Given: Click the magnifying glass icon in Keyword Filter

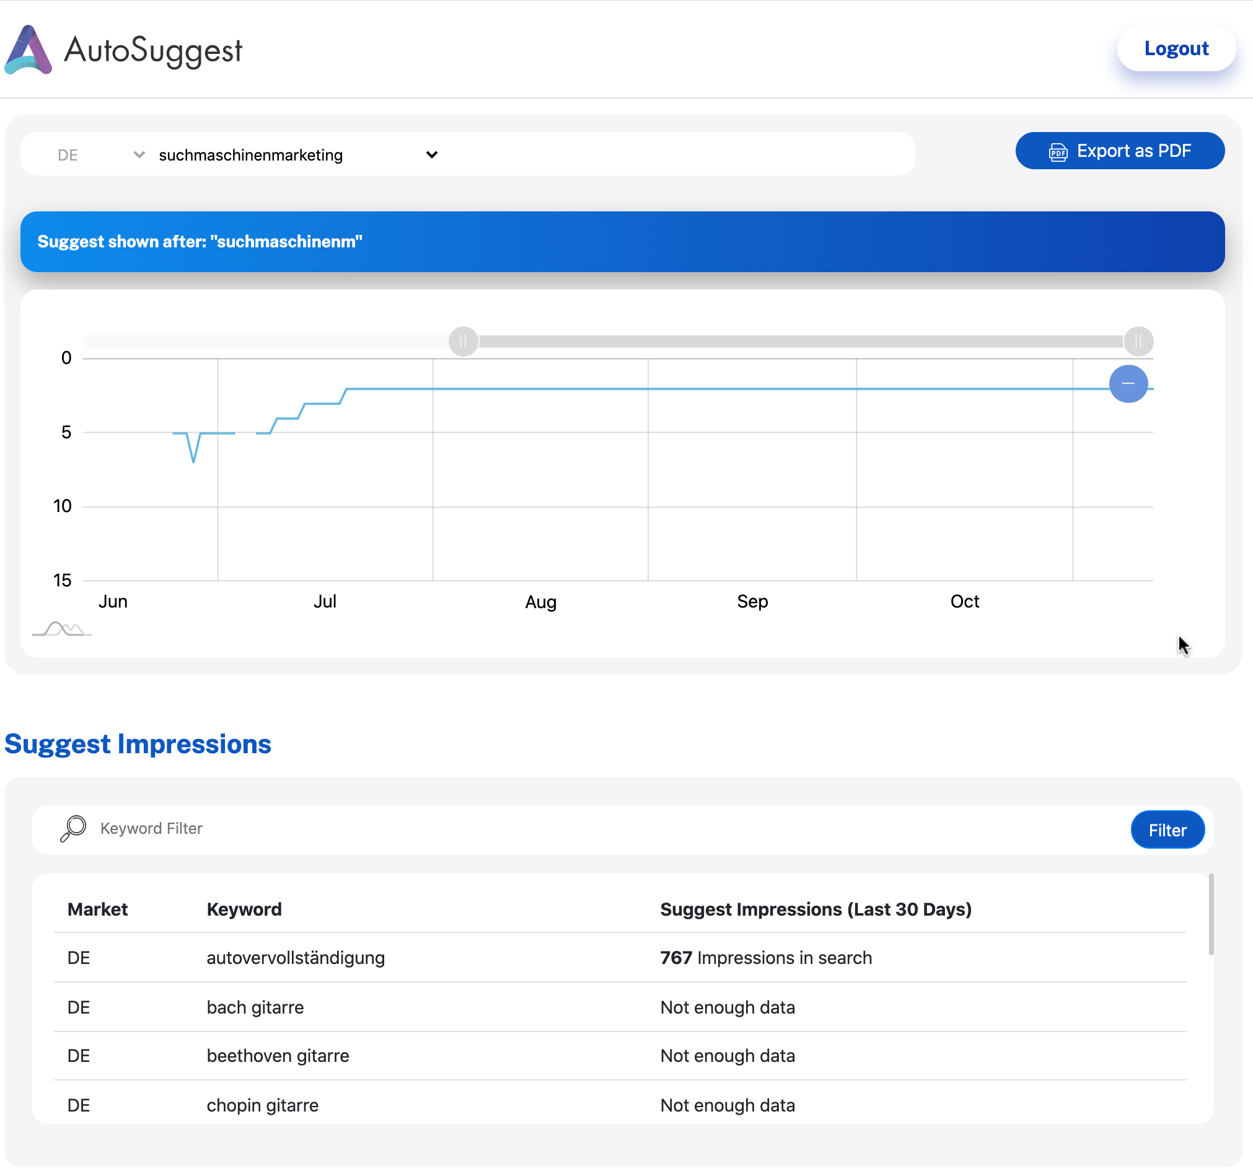Looking at the screenshot, I should [x=73, y=829].
